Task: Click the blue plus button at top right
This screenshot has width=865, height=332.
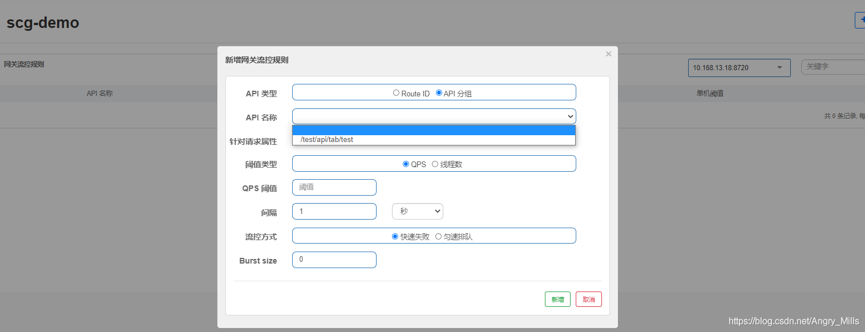Action: 860,20
